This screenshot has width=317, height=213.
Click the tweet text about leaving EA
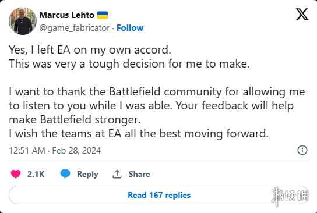[90, 50]
